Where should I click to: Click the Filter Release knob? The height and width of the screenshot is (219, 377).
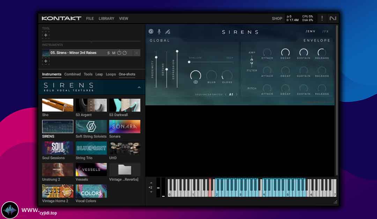pos(322,70)
